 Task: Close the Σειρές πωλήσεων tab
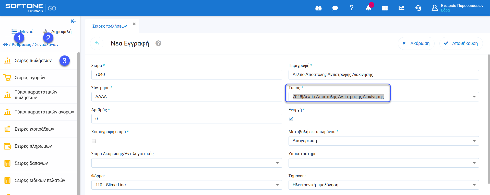(134, 24)
